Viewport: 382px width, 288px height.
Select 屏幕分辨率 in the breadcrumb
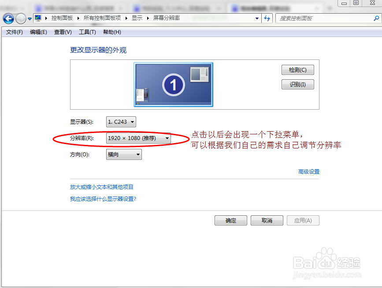coord(167,18)
